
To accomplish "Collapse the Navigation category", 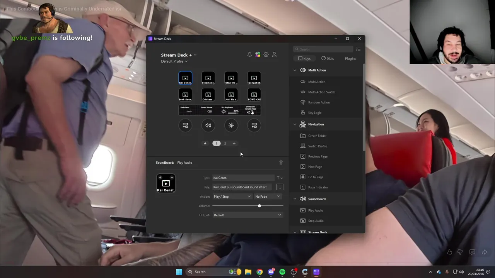I will click(295, 124).
